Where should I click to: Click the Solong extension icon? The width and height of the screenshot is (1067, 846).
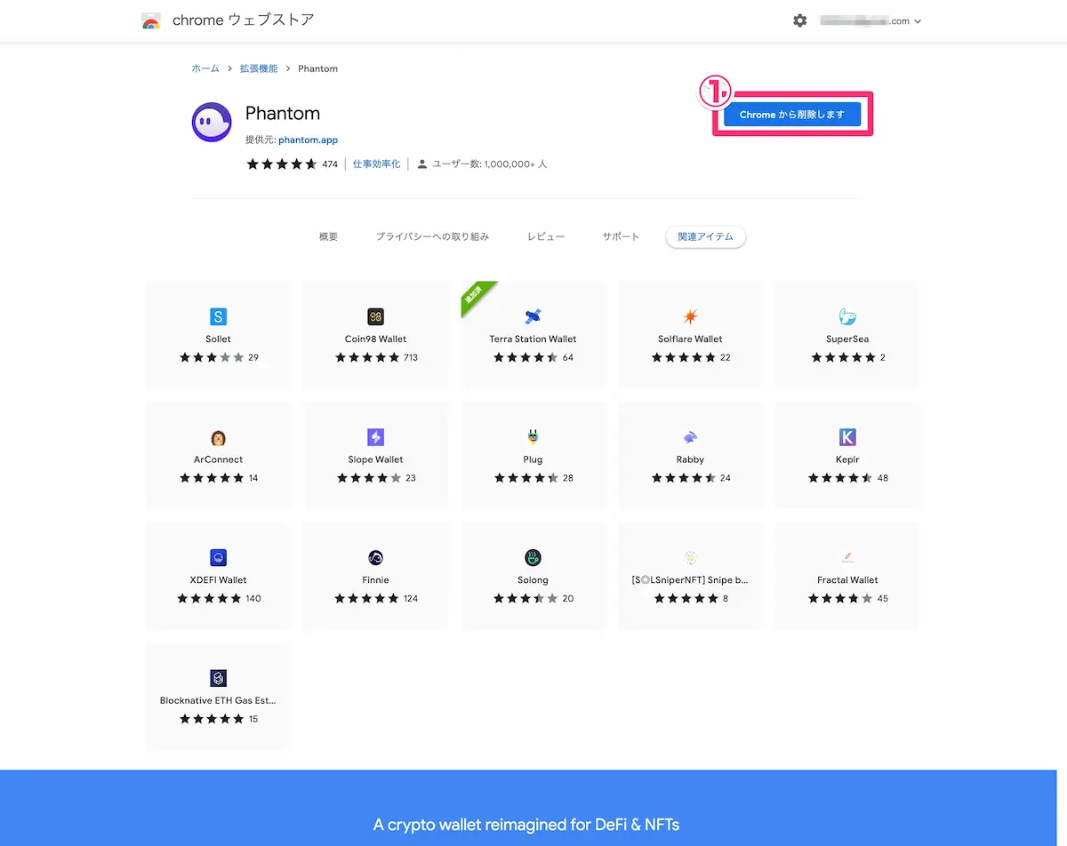533,558
